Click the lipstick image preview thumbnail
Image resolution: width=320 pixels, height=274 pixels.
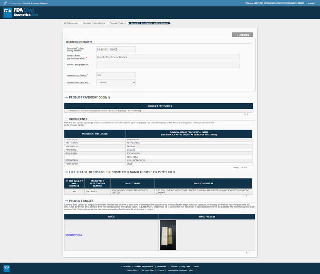(168, 235)
